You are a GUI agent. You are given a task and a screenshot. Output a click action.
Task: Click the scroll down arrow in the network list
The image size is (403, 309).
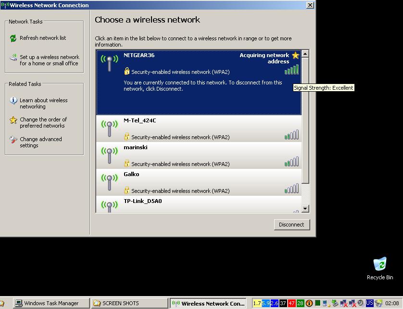(x=305, y=208)
